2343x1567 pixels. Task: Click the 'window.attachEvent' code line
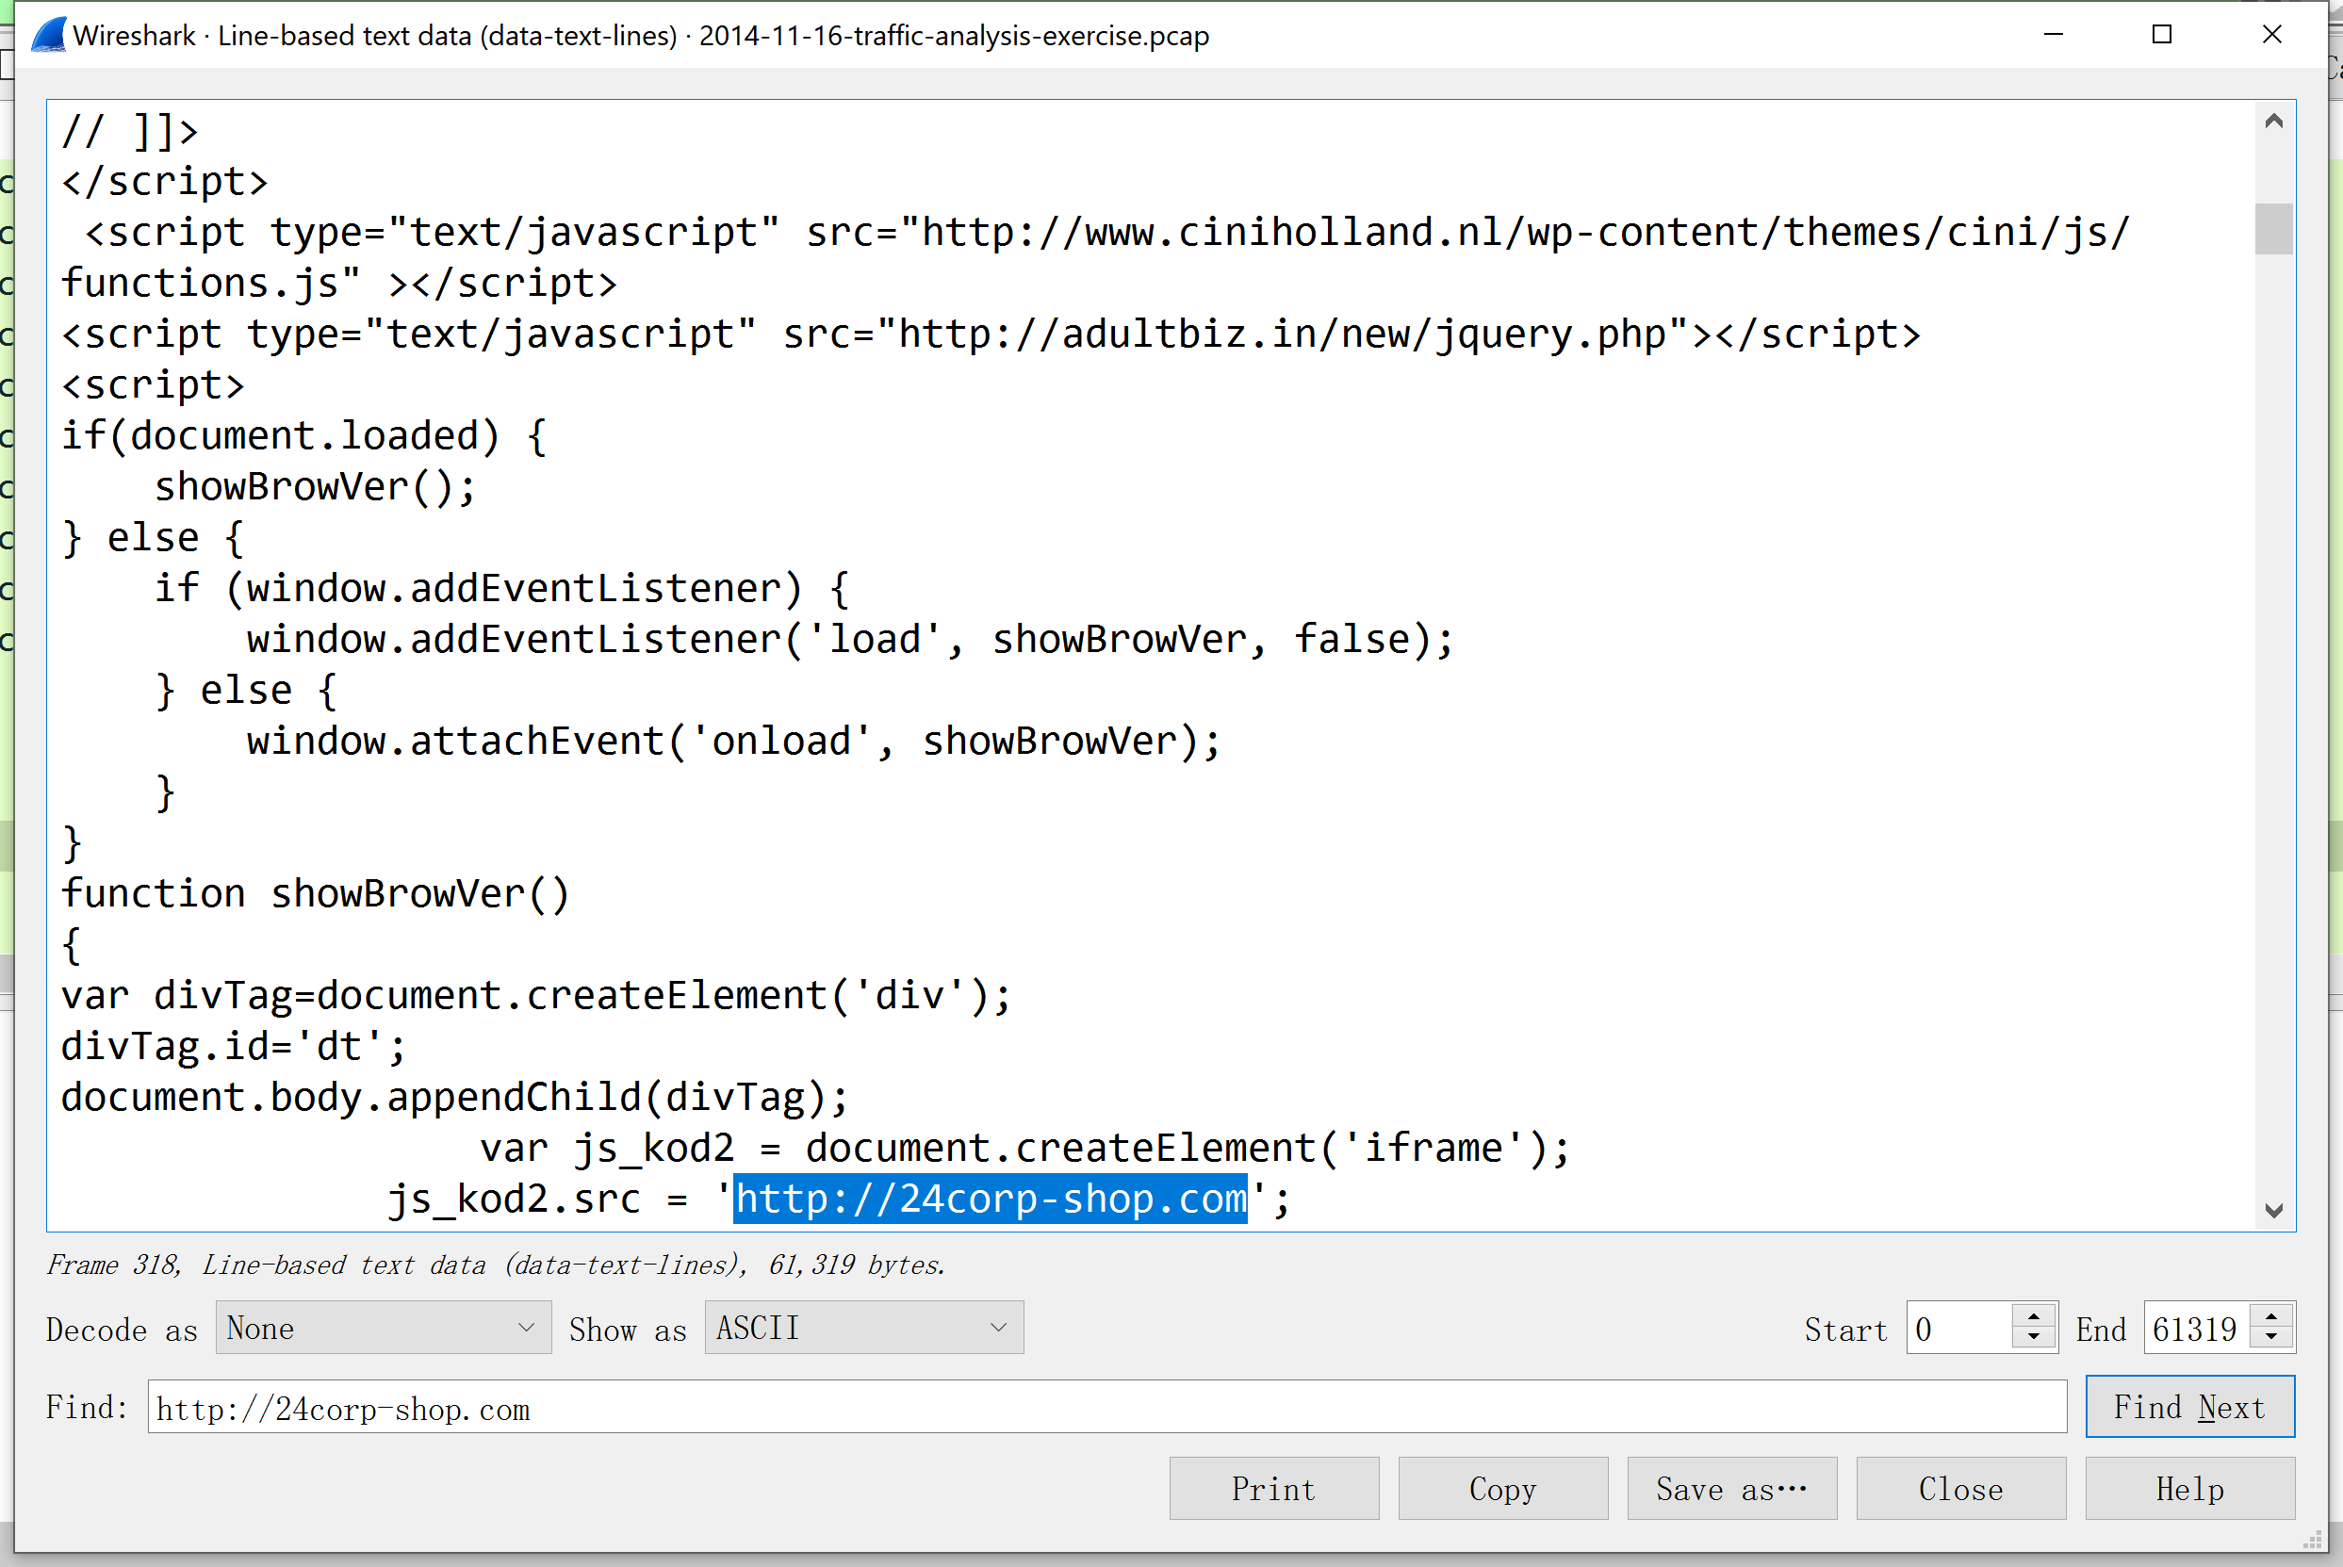(x=733, y=741)
